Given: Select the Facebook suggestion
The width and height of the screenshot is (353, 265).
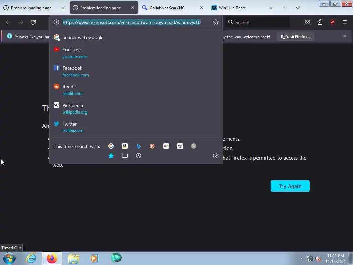Looking at the screenshot, I should [x=136, y=71].
